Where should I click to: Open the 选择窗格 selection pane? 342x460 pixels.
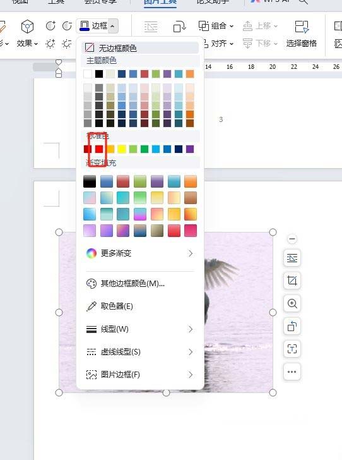coord(301,34)
